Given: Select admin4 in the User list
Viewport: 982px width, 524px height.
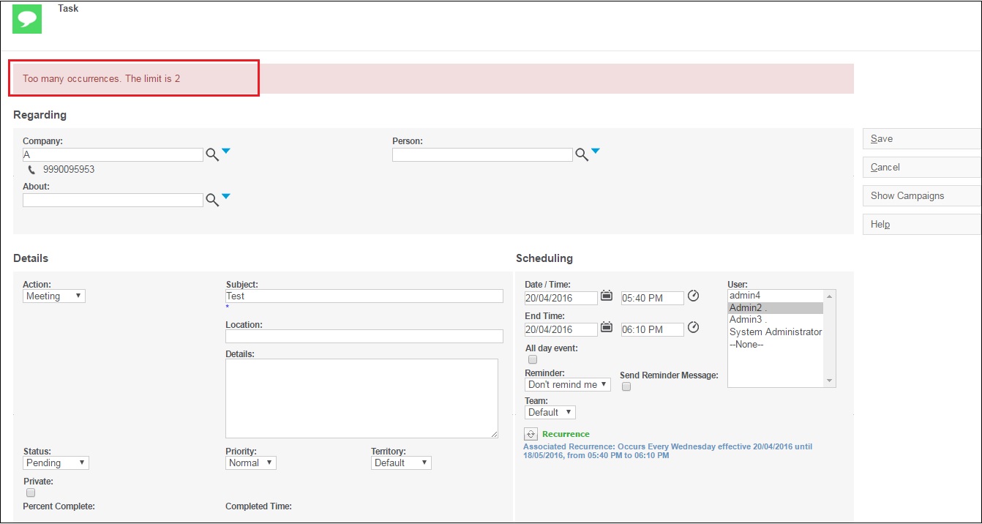Looking at the screenshot, I should [776, 296].
